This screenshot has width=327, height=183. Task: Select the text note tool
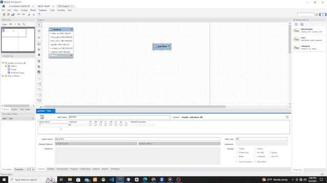(39, 49)
